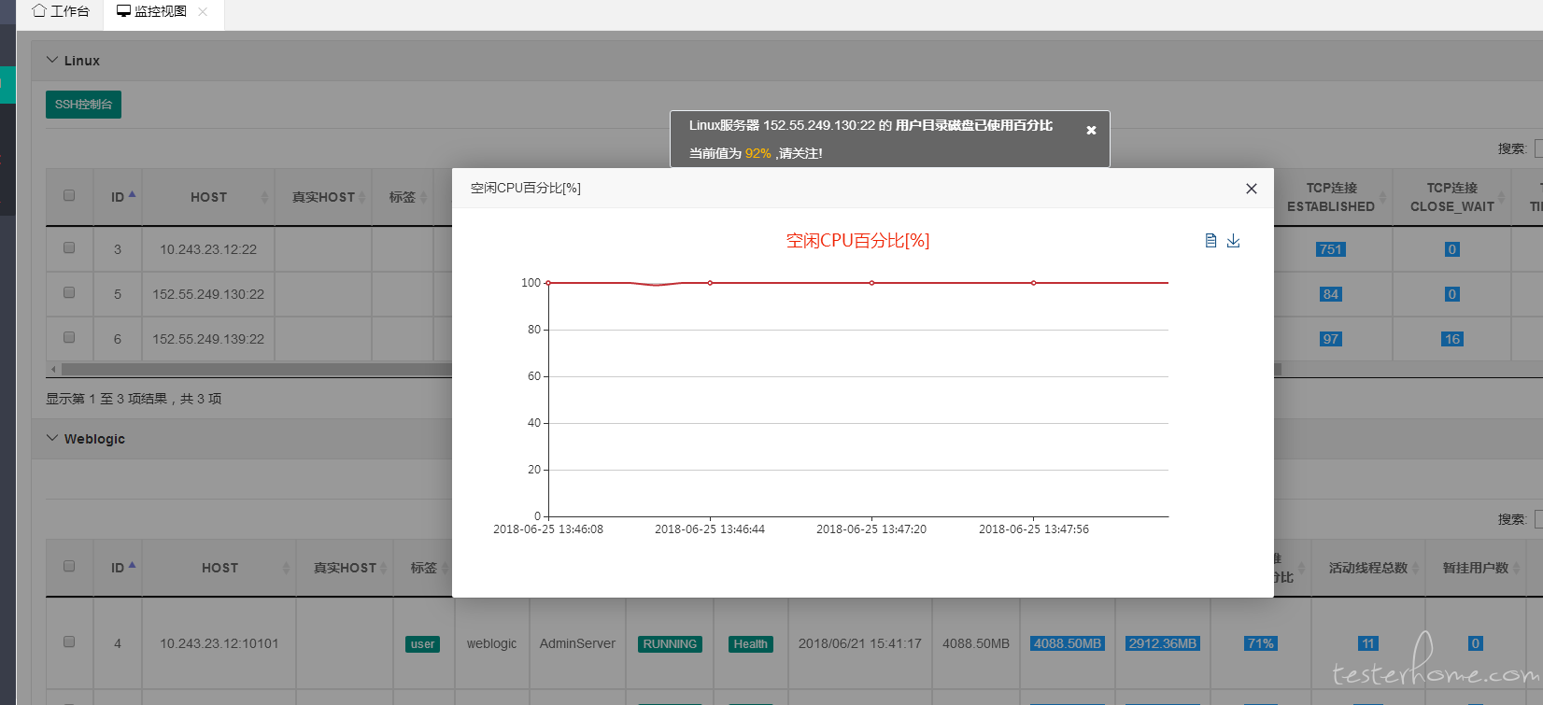Sort by TCP连接 ESTABLISHED column
Screen dimensions: 1543x705
click(1331, 197)
